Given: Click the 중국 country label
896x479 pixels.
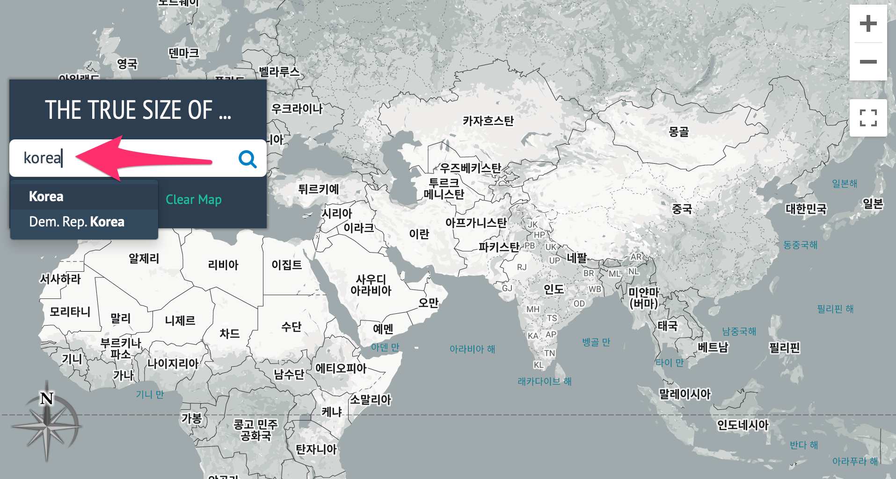Looking at the screenshot, I should pos(682,209).
